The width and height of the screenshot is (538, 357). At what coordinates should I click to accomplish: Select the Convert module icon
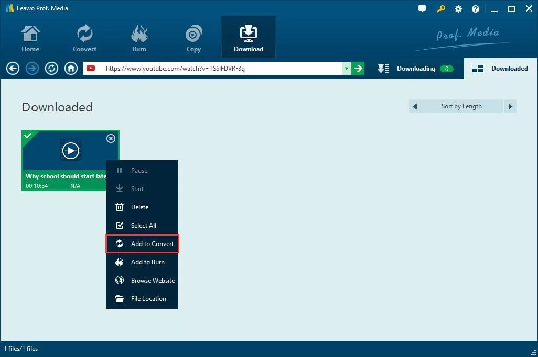(x=84, y=37)
